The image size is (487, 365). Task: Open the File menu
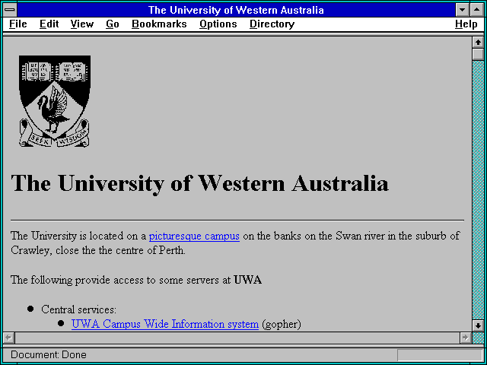pos(18,24)
